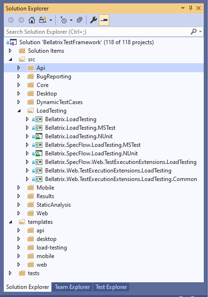This screenshot has height=297, width=208.
Task: Expand the Api folder
Action: (x=19, y=68)
